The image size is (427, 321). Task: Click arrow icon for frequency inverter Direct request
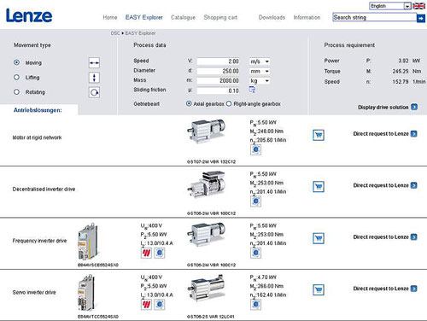[x=414, y=236]
